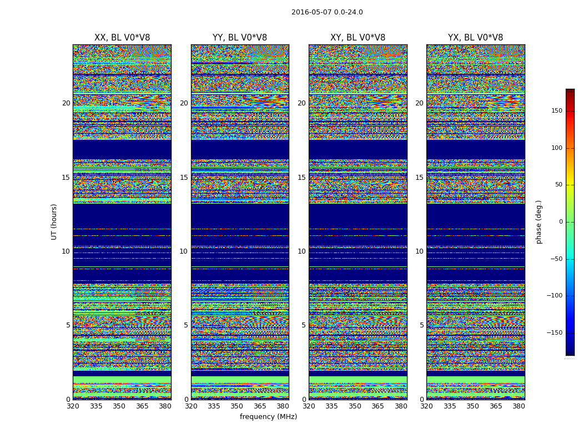Click the XX phase waterfall plot
The height and width of the screenshot is (444, 583).
(122, 222)
